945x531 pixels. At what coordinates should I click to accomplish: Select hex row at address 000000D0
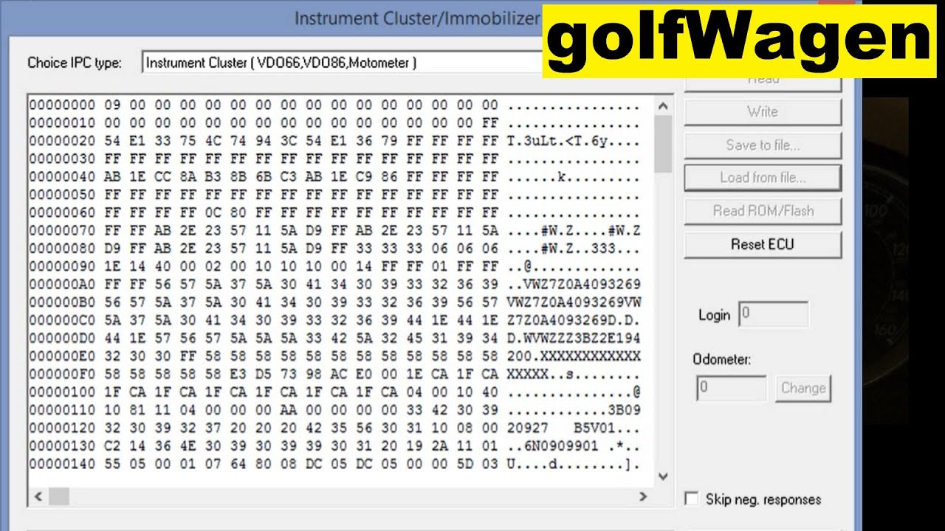[x=334, y=339]
